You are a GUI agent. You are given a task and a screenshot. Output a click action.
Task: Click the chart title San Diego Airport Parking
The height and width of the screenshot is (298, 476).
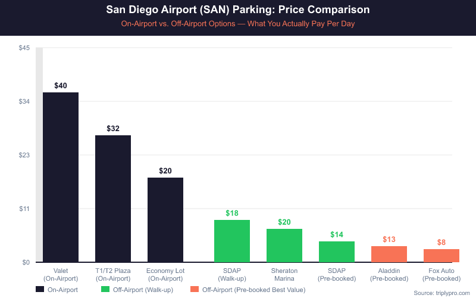[x=238, y=10]
